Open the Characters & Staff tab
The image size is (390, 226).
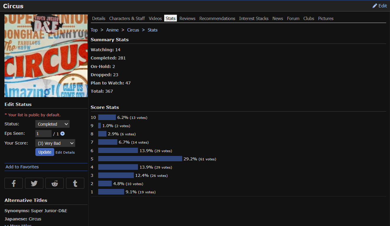point(127,18)
